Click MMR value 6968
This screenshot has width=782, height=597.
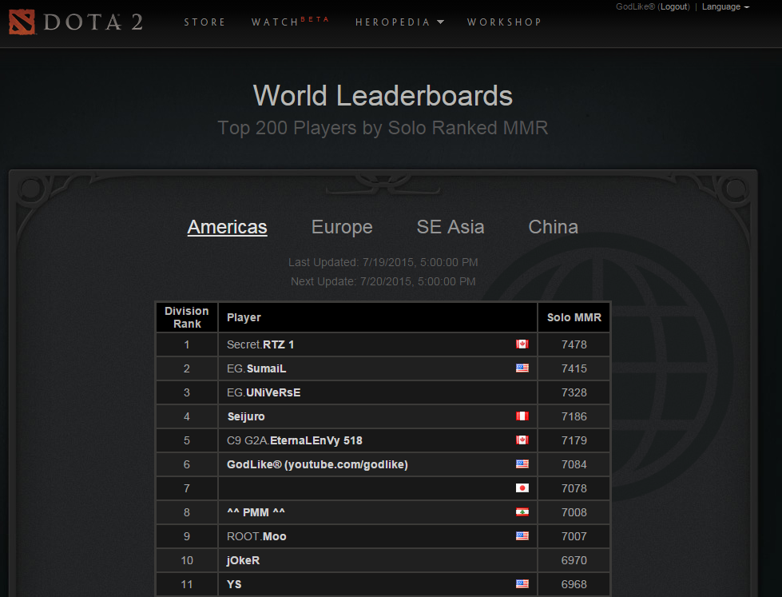[x=574, y=584]
